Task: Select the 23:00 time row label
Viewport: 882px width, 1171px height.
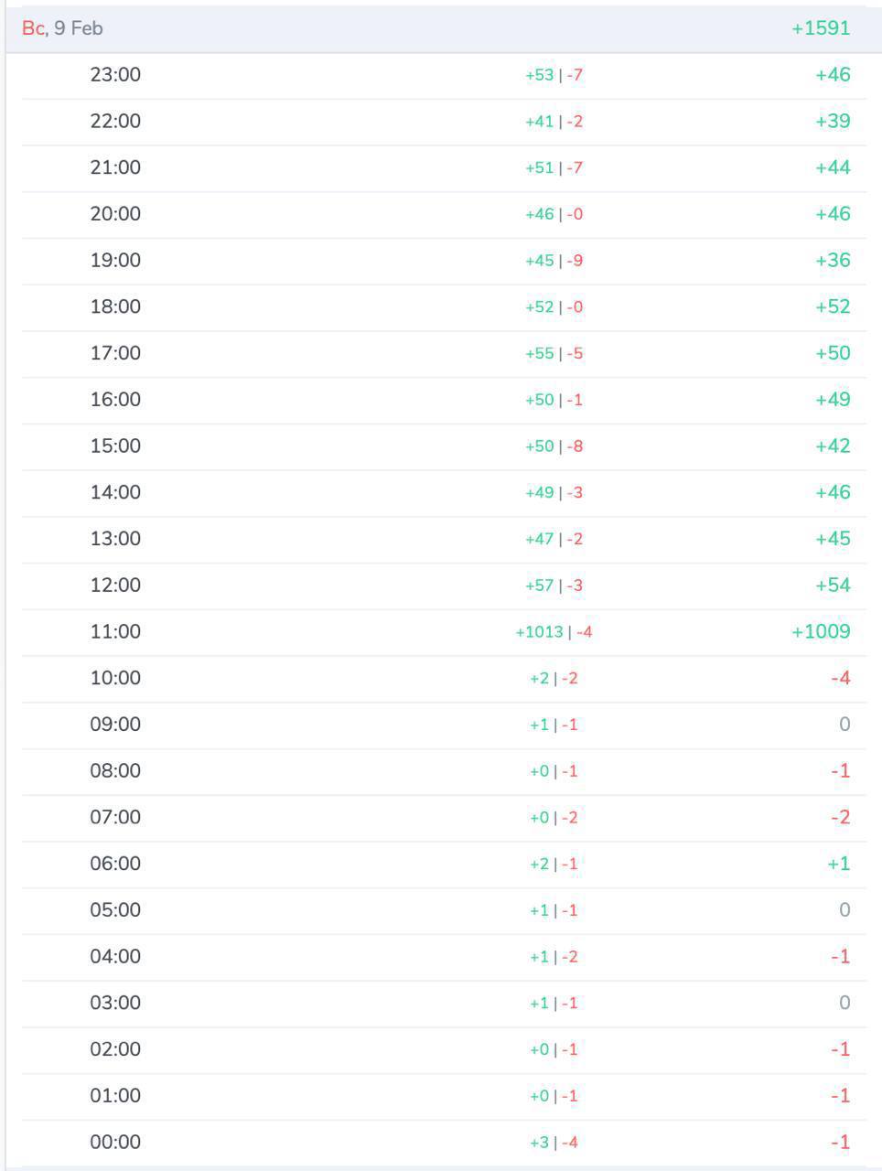Action: point(115,75)
